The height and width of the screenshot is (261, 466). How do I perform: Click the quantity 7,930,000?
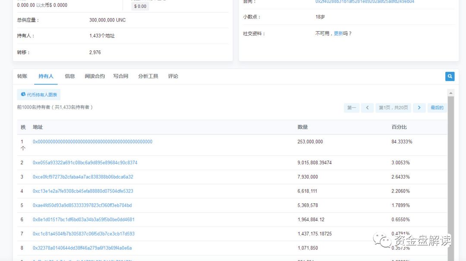(308, 177)
